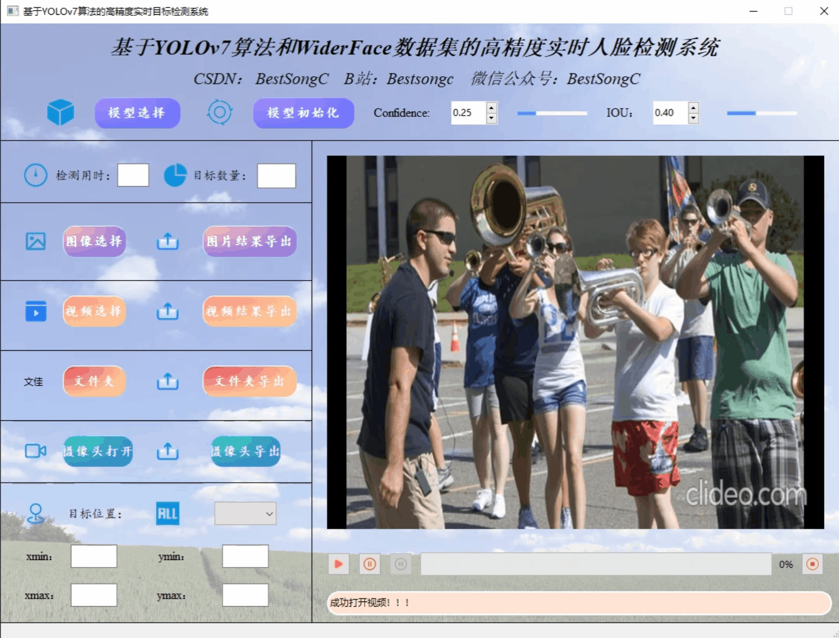Image resolution: width=839 pixels, height=638 pixels.
Task: Click the location pin target position icon
Action: pyautogui.click(x=36, y=514)
